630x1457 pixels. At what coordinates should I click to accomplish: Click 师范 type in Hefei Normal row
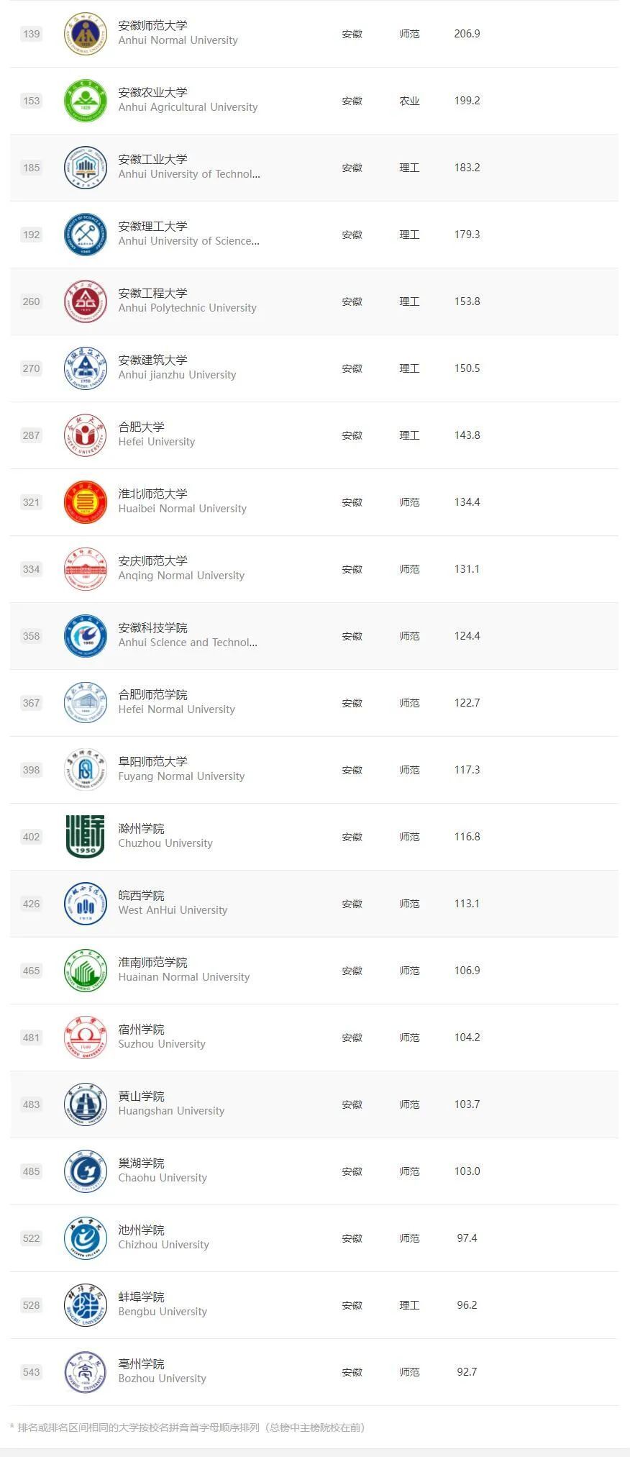pos(409,703)
